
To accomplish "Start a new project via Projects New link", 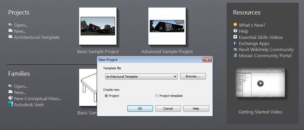I will click(20, 31).
